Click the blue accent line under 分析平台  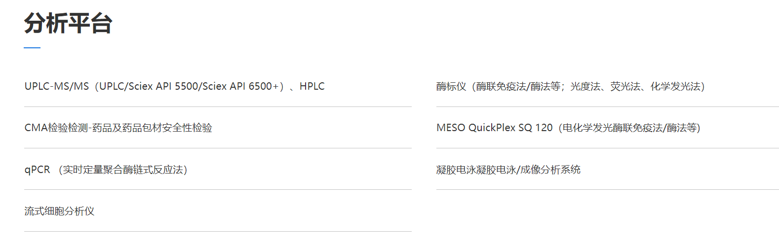[x=32, y=48]
